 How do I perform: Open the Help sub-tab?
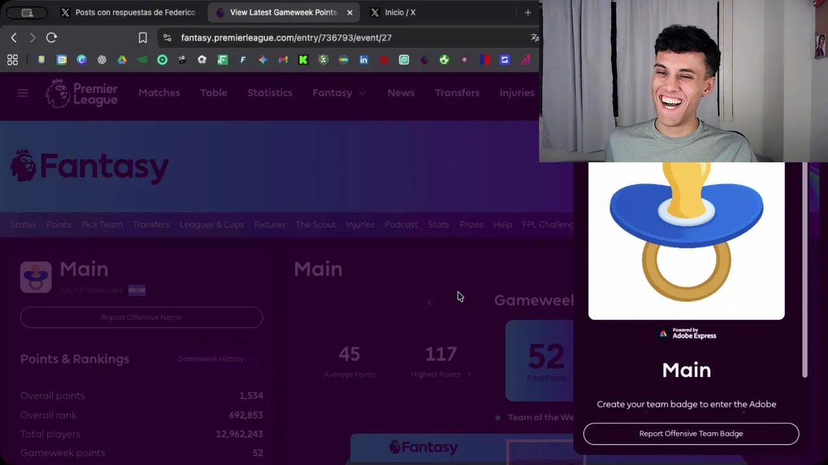[x=503, y=225]
